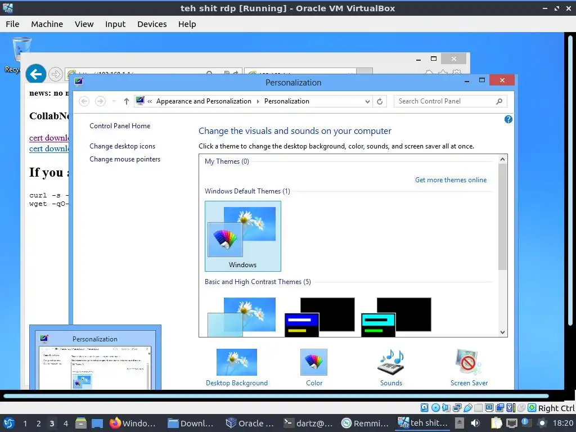Open the File menu in VirtualBox
Screen dimensions: 576x432
12,24
